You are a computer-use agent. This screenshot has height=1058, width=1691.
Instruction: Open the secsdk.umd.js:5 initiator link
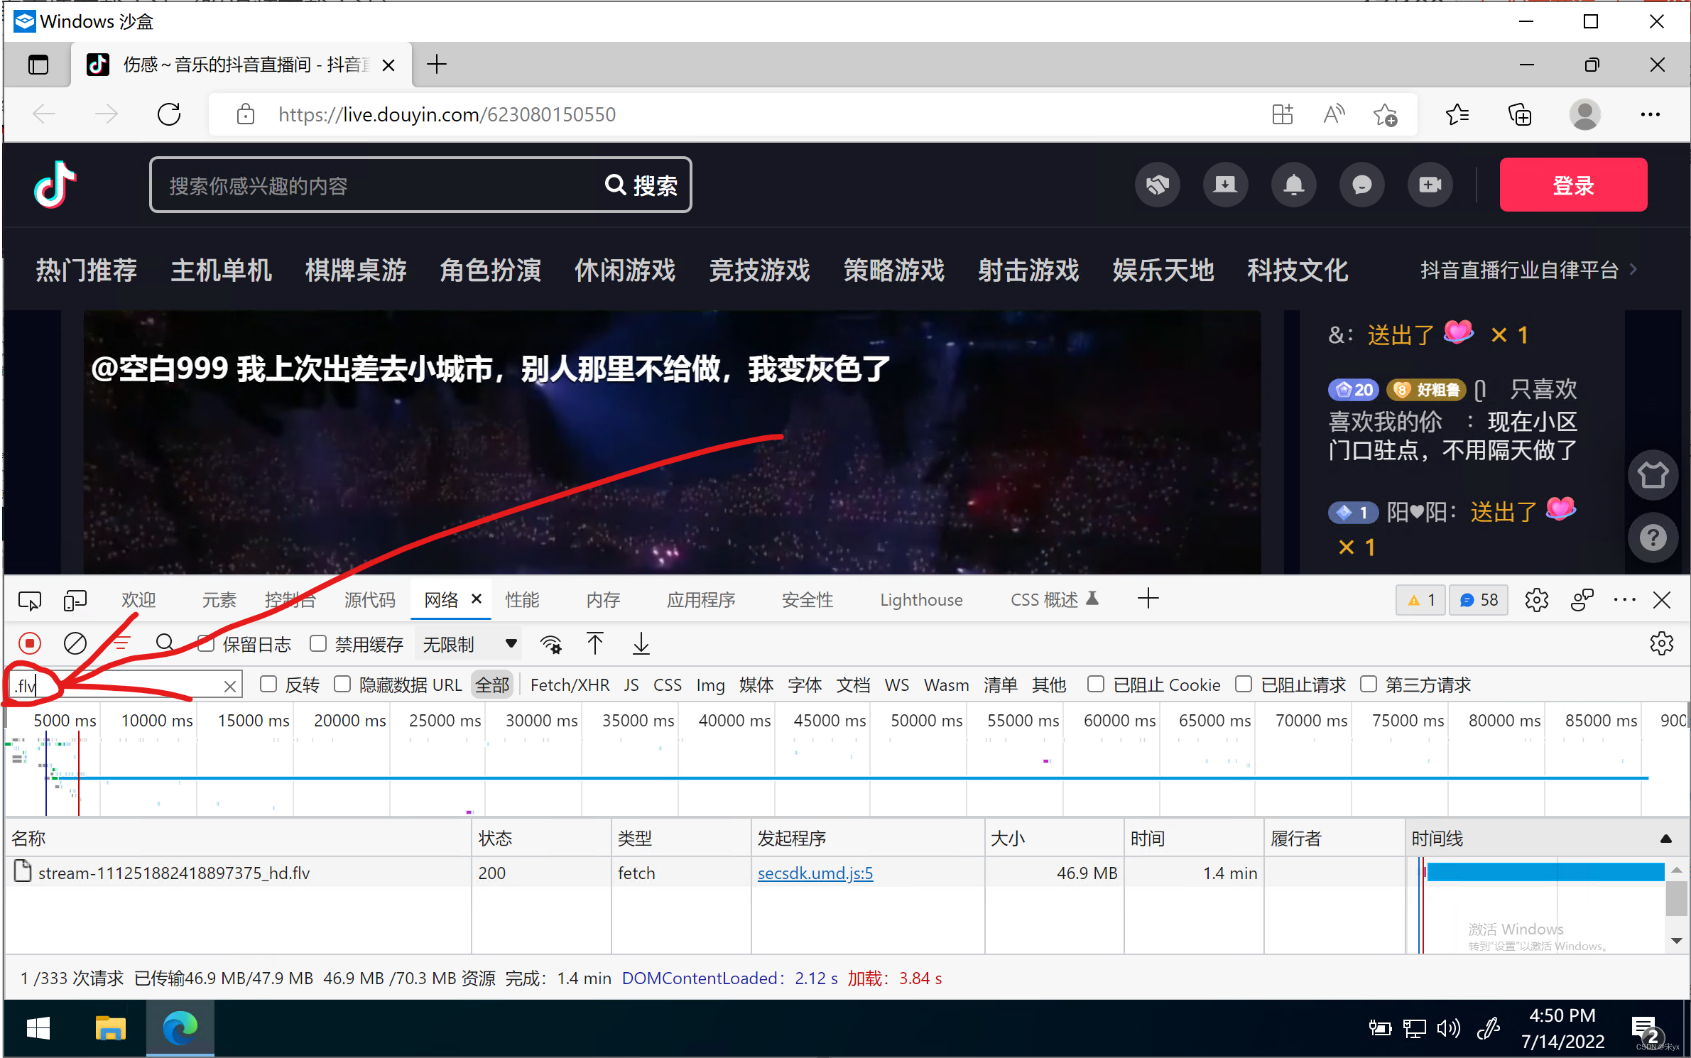(x=815, y=873)
